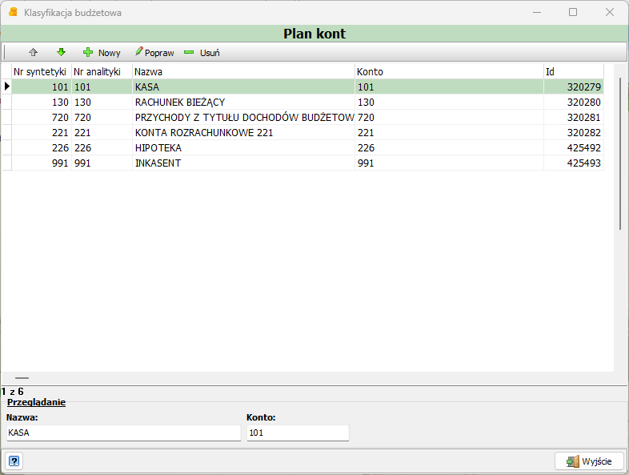Image resolution: width=629 pixels, height=475 pixels.
Task: Minimize the Klasyfikacja budżetowa window
Action: (537, 13)
